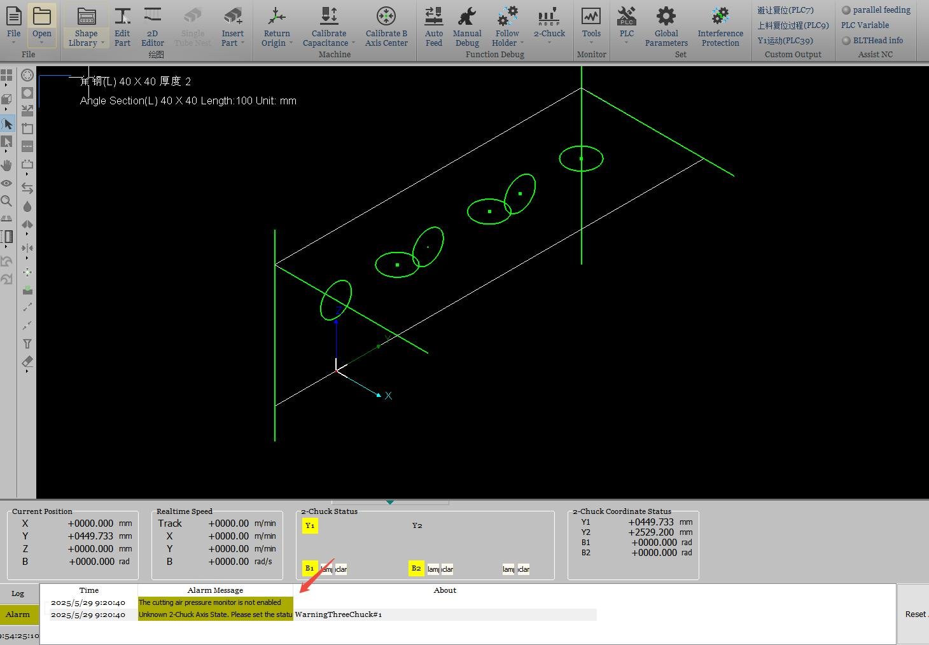Screen dimensions: 929x645
Task: Open PLC Variable
Action: point(865,25)
